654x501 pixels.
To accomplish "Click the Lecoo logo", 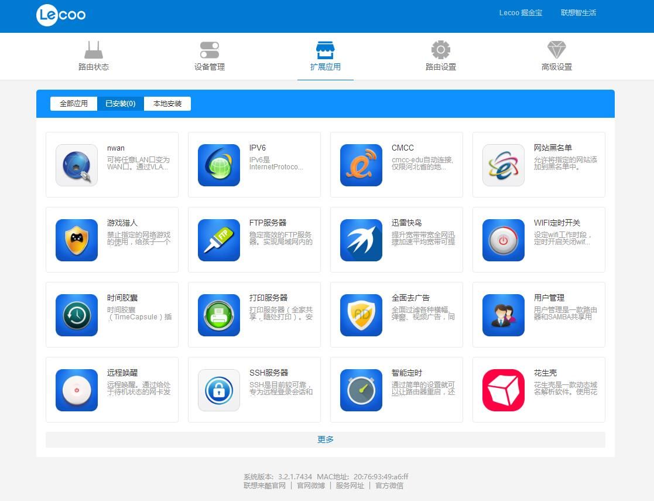I will tap(61, 15).
